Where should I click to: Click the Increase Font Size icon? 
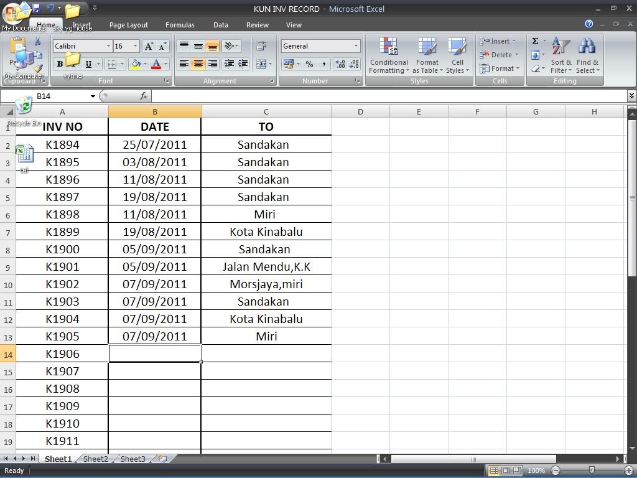coord(149,46)
